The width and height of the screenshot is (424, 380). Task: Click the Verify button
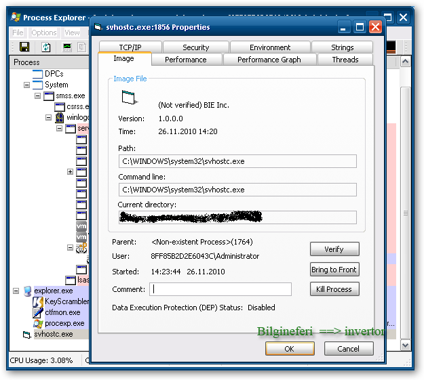(x=334, y=249)
